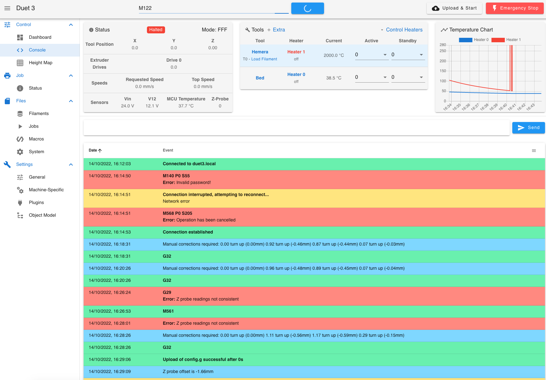Open Bed standby temperature dropdown

pos(421,77)
